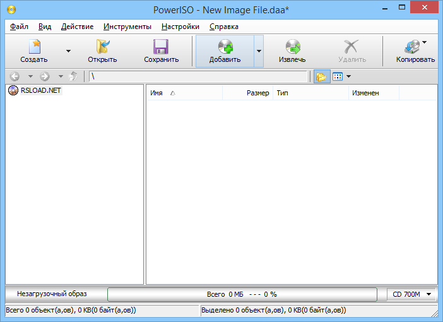
Task: Click the Удалить (Delete) X icon
Action: point(351,47)
